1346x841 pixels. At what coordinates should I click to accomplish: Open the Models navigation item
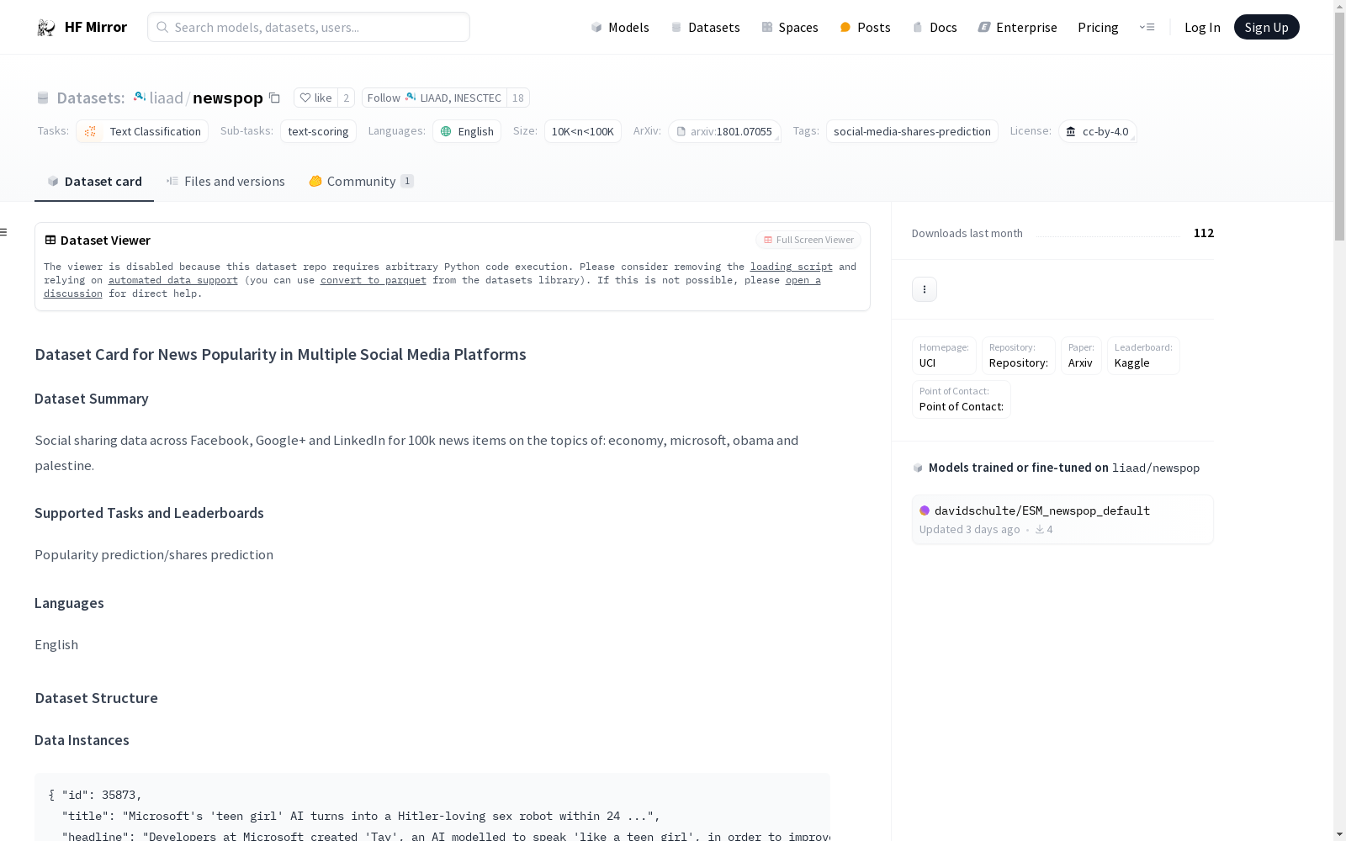pos(620,28)
